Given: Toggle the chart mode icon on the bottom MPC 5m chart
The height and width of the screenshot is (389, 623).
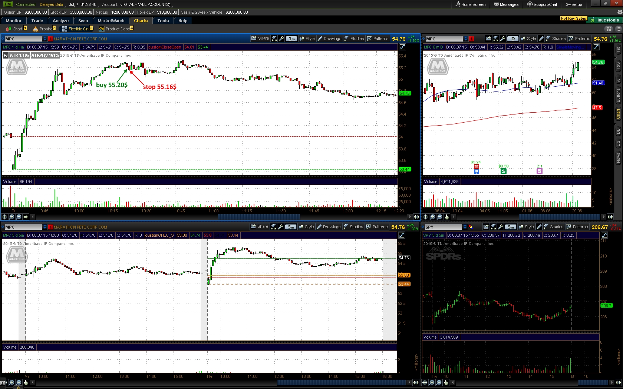Looking at the screenshot, I should [402, 235].
